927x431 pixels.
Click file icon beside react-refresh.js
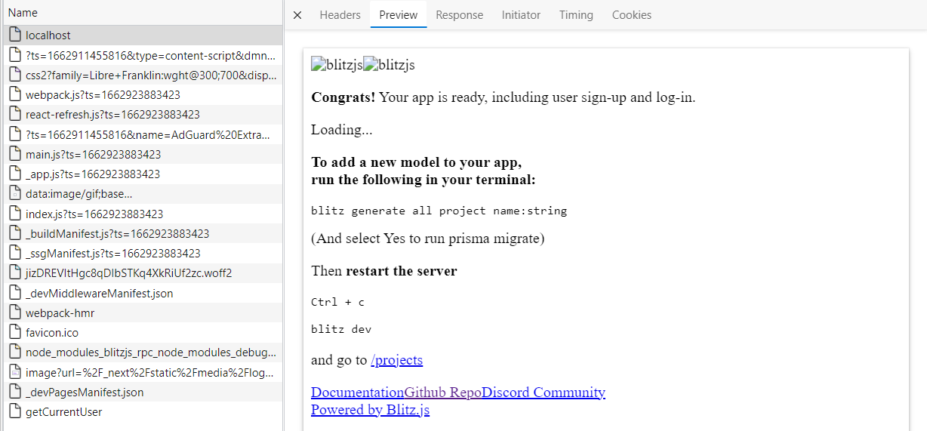coord(15,114)
